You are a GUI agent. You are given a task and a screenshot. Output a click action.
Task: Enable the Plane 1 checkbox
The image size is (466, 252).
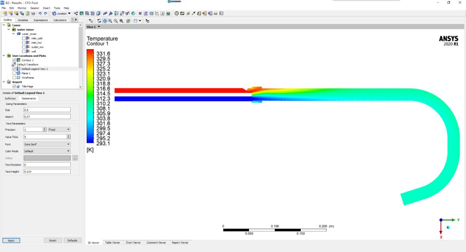coord(14,73)
